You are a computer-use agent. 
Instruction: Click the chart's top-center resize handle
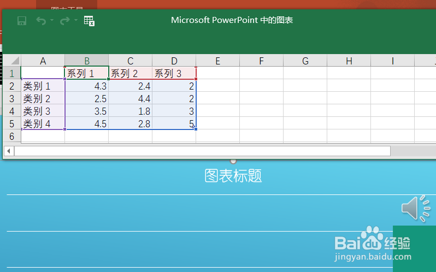[x=233, y=161]
